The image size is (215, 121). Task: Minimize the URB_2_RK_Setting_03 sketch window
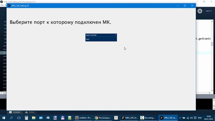(178, 6)
